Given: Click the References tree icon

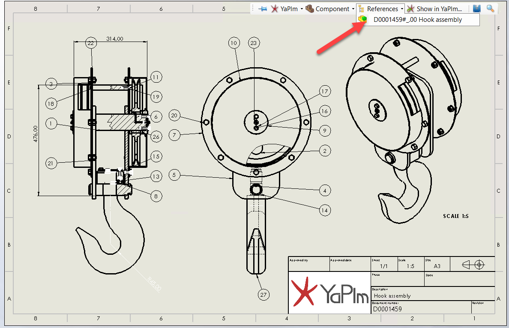Looking at the screenshot, I should point(362,9).
